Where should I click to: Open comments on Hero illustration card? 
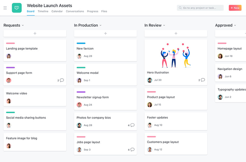[x=202, y=80]
